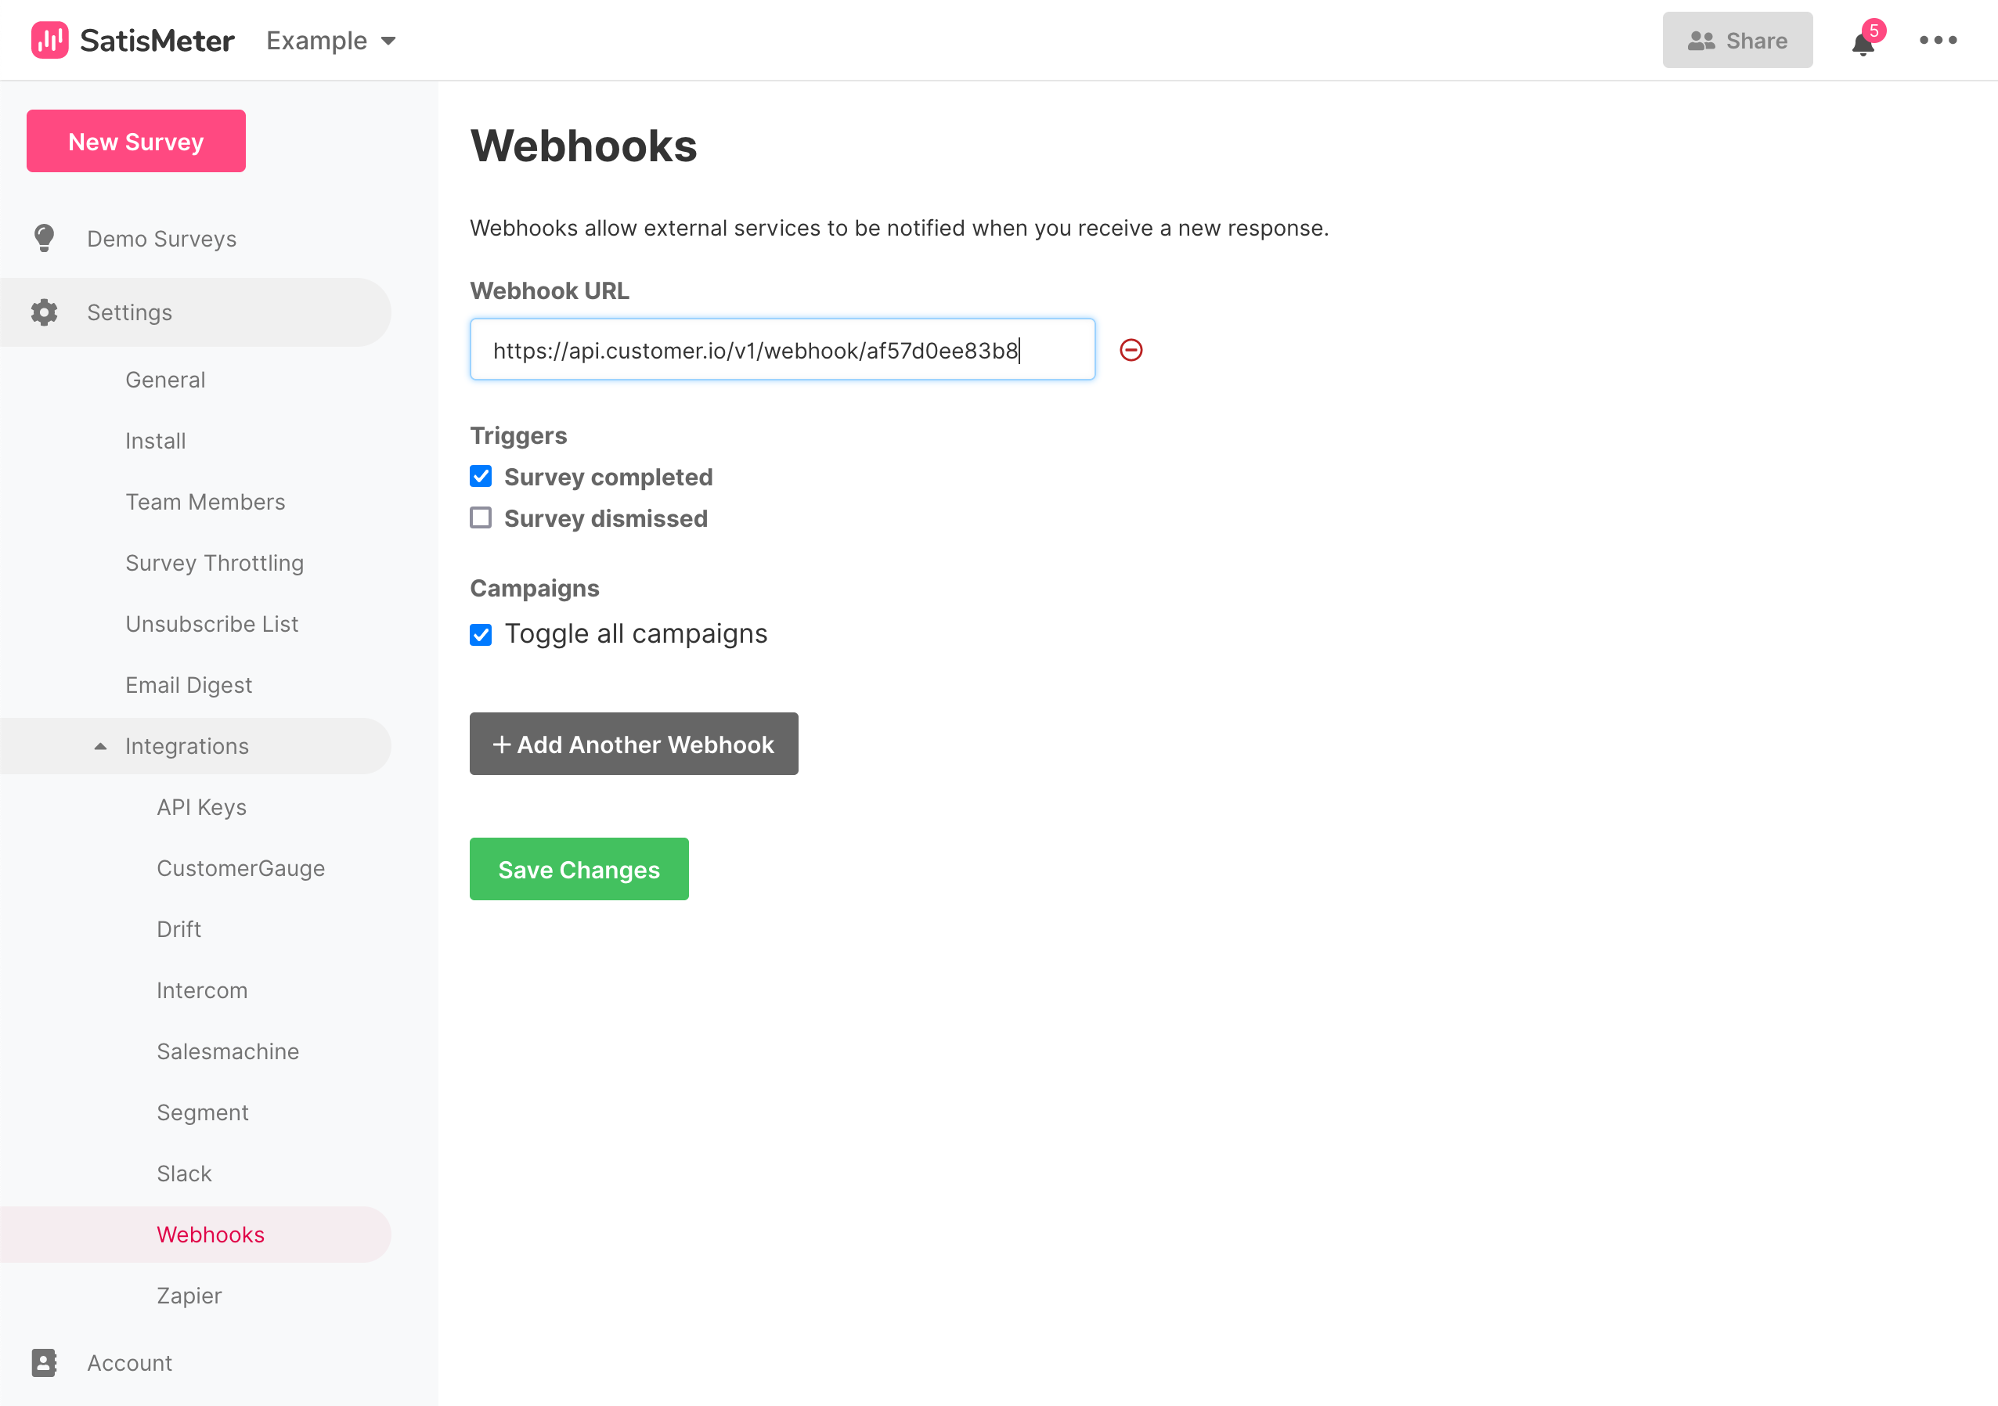Viewport: 1998px width, 1406px height.
Task: Start a New Survey
Action: click(137, 141)
